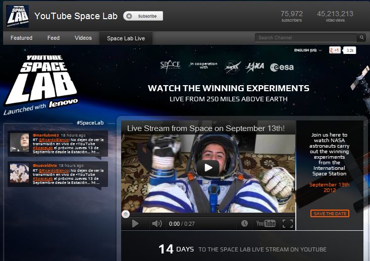The width and height of the screenshot is (370, 261).
Task: Click the Space Adventures logo
Action: point(170,66)
